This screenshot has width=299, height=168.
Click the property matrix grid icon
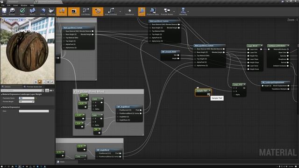pos(47,91)
